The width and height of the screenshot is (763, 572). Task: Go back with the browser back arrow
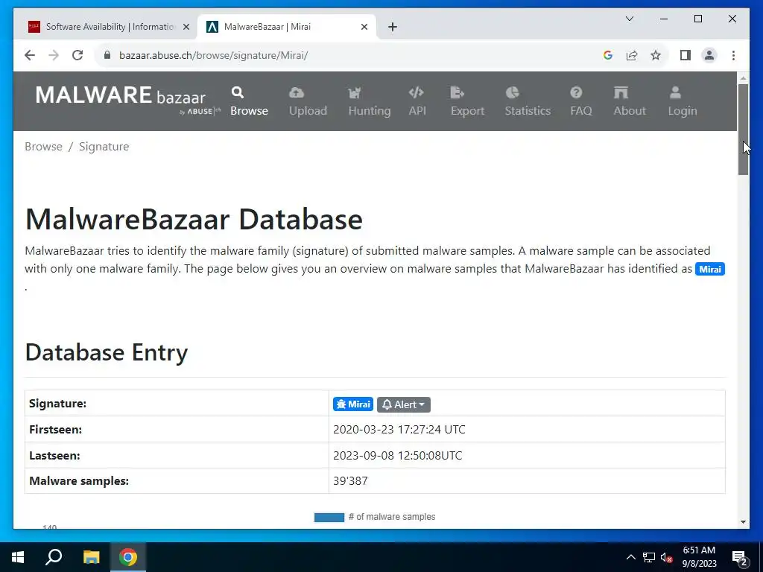(x=30, y=55)
